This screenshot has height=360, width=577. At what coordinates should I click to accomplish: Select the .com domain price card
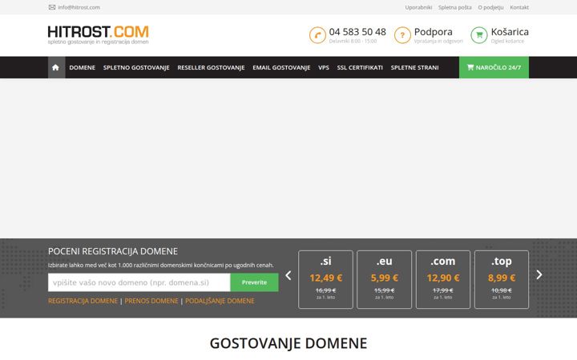point(443,279)
